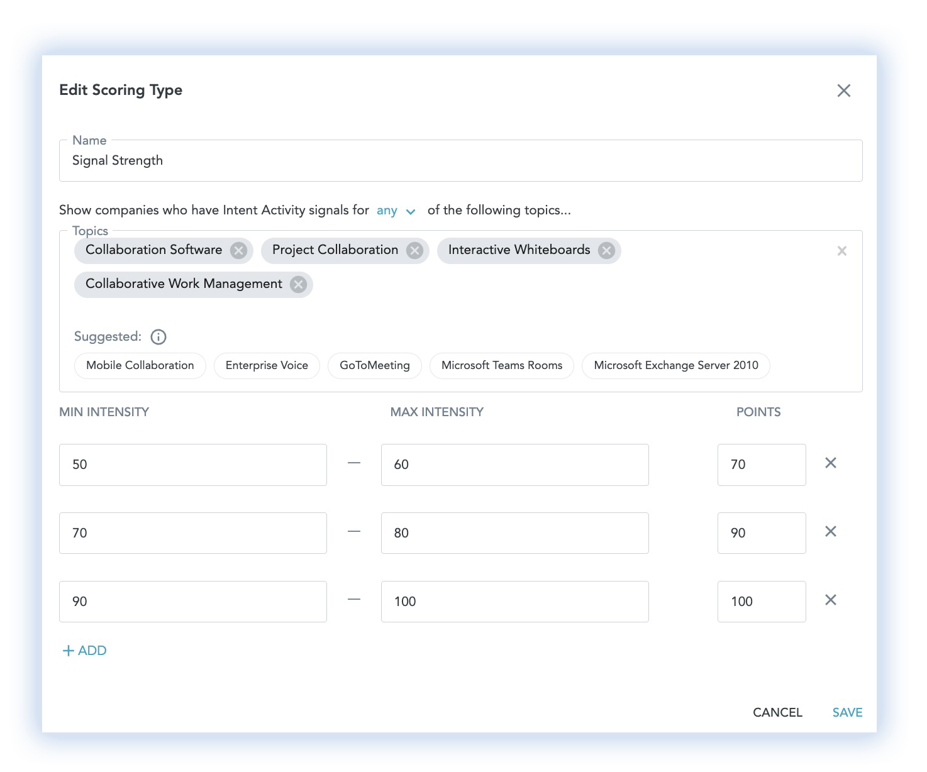The image size is (927, 772).
Task: Cancel editing the scoring type
Action: click(x=777, y=712)
